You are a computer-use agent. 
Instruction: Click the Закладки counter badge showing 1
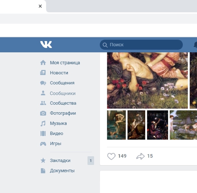coord(91,161)
